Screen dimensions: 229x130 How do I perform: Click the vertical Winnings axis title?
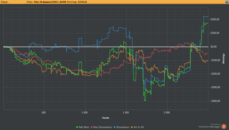click(x=223, y=58)
